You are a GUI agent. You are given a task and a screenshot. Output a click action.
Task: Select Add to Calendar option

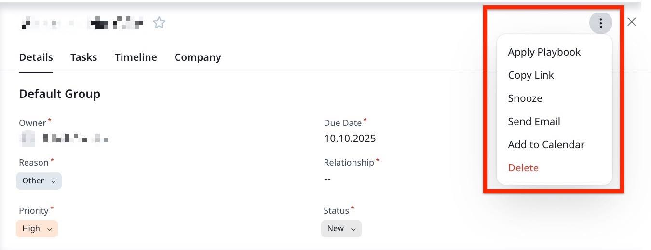pyautogui.click(x=546, y=145)
